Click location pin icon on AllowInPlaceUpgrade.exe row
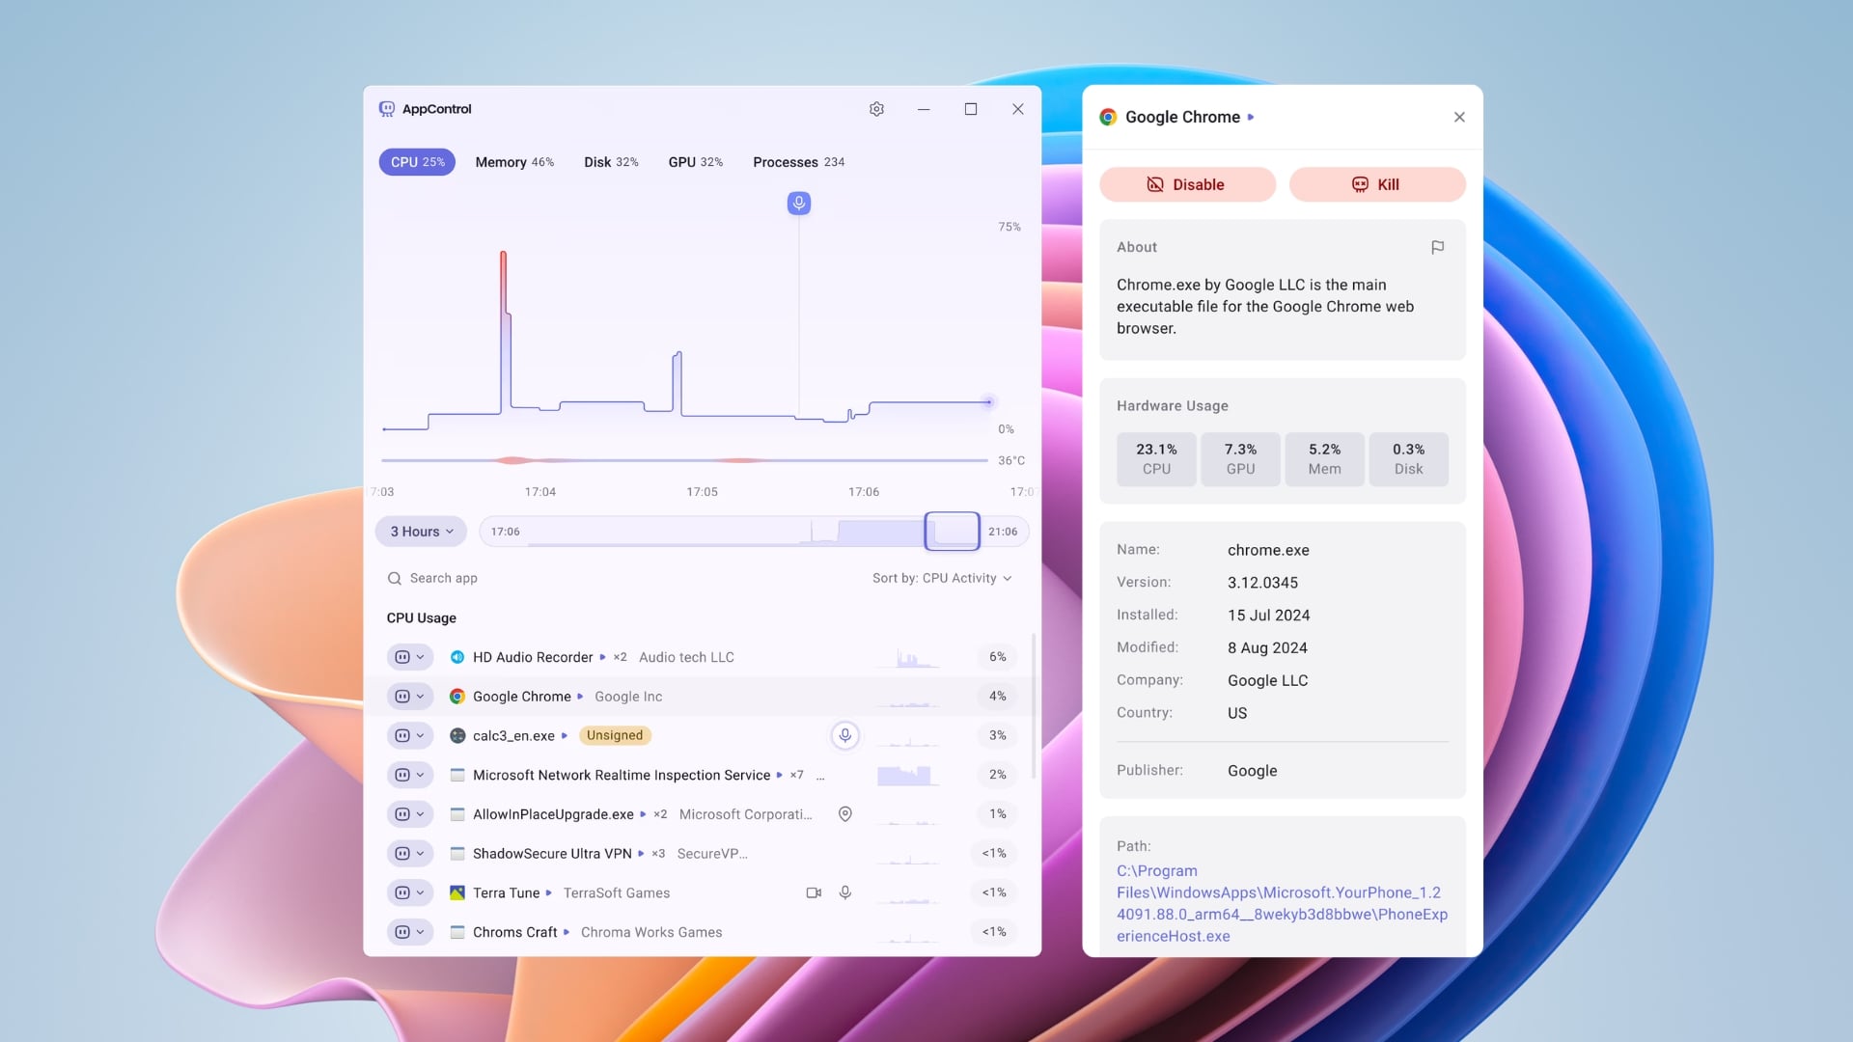Image resolution: width=1853 pixels, height=1042 pixels. pos(844,814)
